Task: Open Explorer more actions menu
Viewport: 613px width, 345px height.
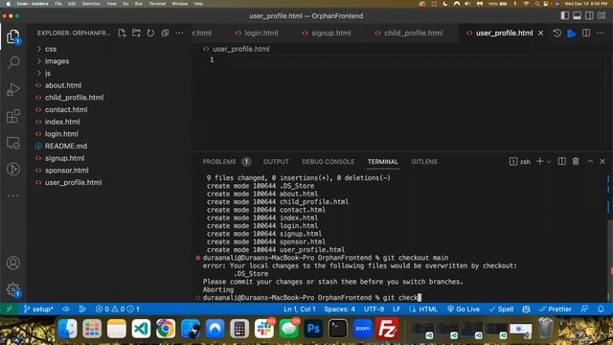Action: point(179,34)
